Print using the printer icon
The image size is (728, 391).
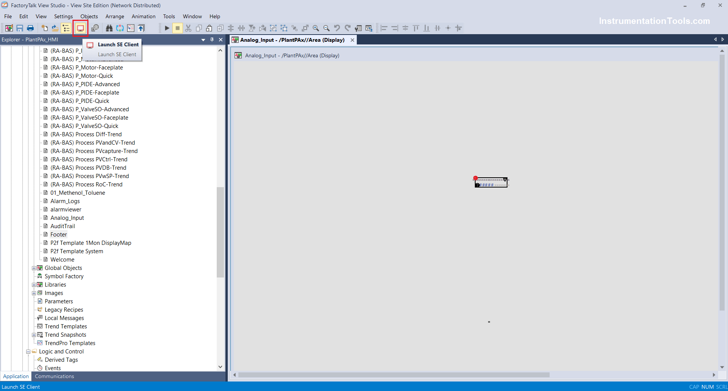[30, 28]
